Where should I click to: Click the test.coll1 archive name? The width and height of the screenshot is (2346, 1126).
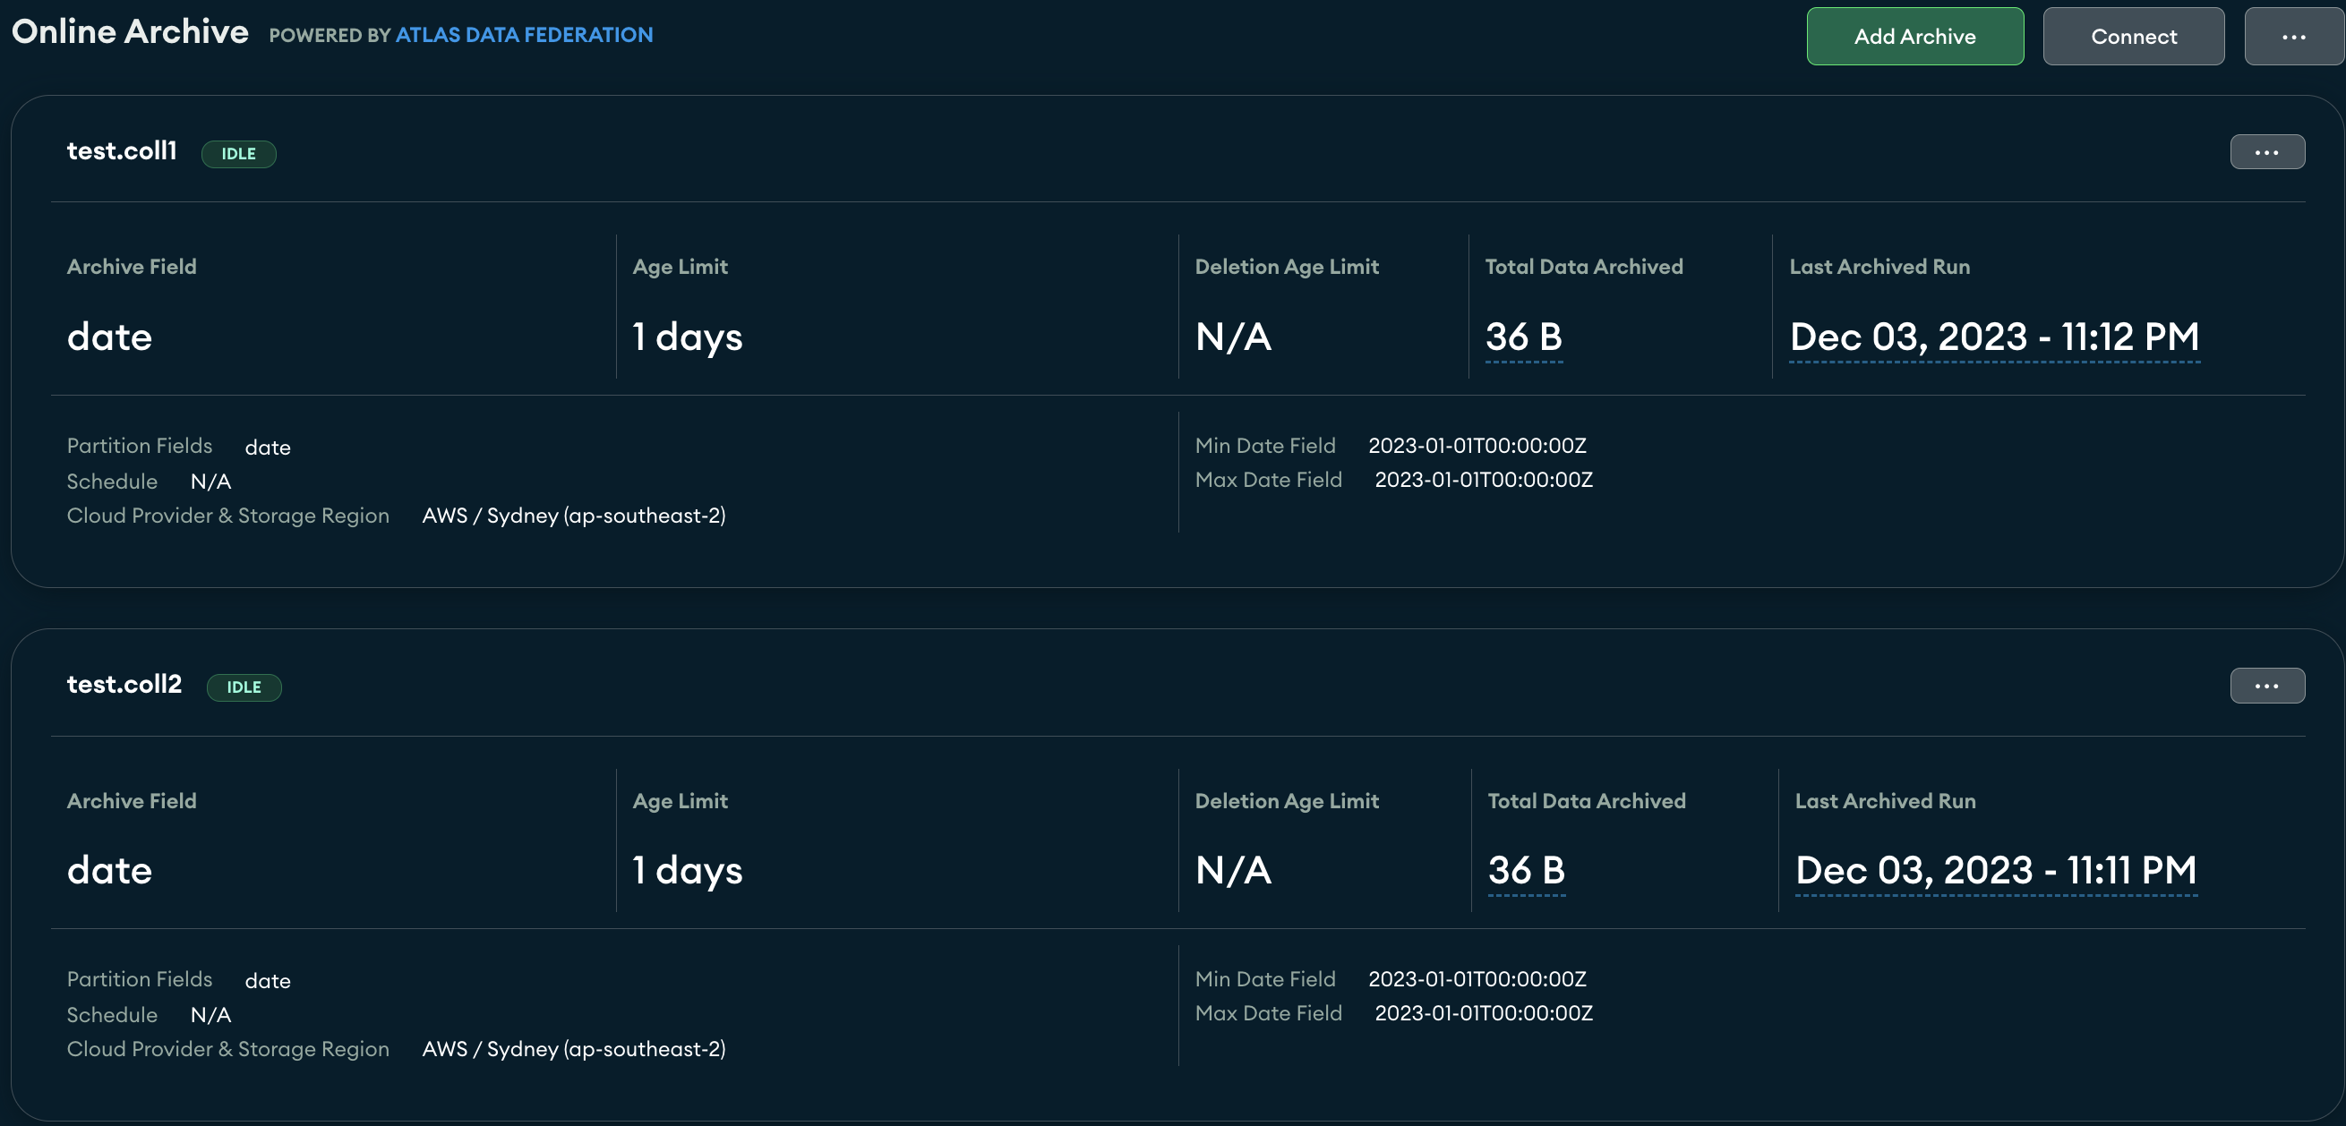(122, 150)
